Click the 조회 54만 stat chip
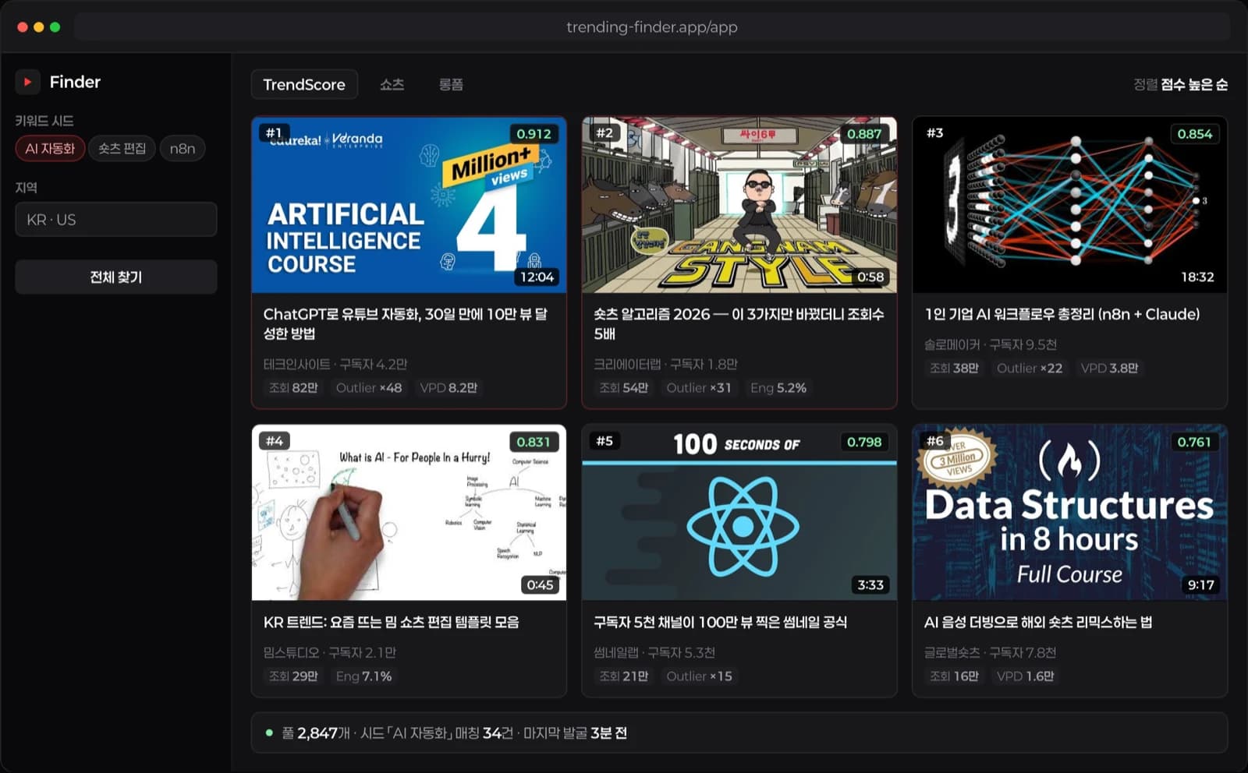This screenshot has width=1248, height=773. (x=623, y=387)
